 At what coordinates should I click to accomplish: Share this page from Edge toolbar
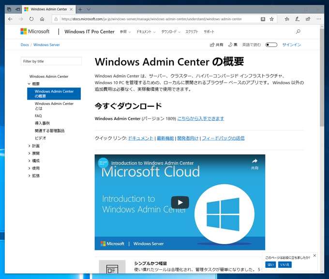[308, 19]
